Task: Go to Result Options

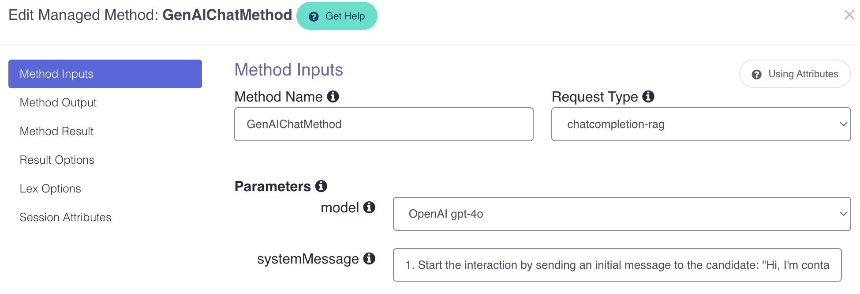Action: point(57,160)
